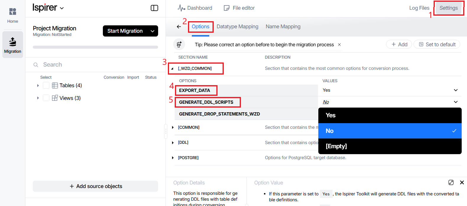The height and width of the screenshot is (206, 467).
Task: Click the Start Migration button
Action: coord(125,31)
